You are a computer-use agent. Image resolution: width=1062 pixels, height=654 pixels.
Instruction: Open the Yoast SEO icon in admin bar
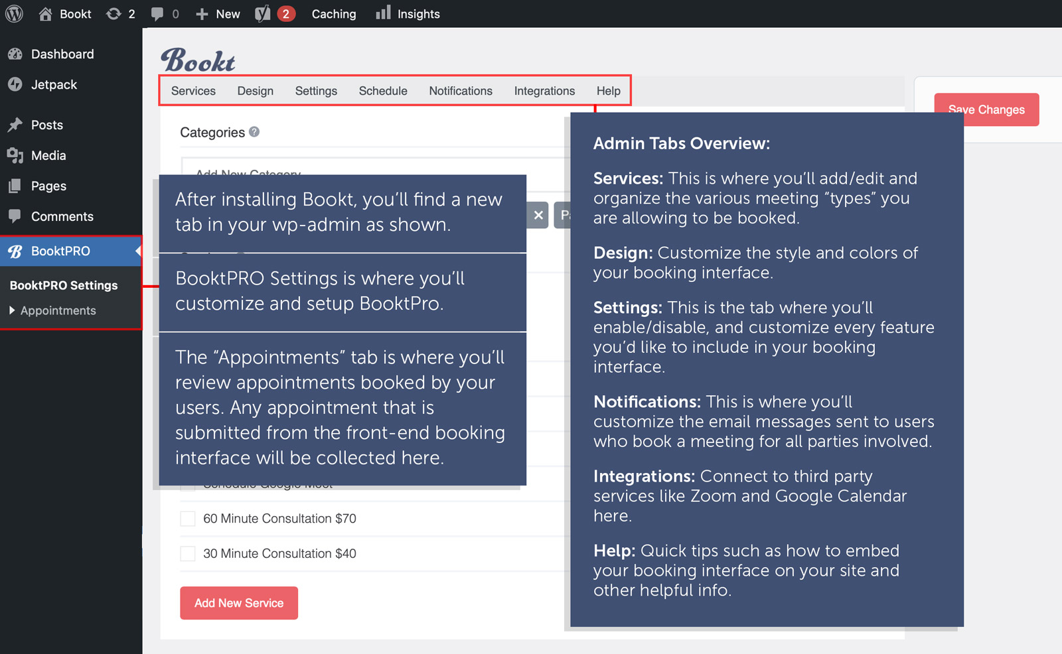coord(263,13)
